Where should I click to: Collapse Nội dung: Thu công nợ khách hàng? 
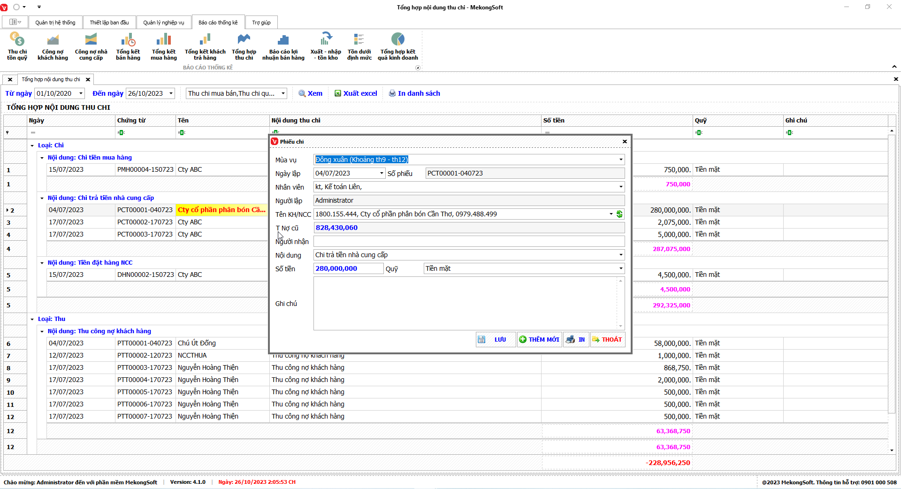point(42,331)
